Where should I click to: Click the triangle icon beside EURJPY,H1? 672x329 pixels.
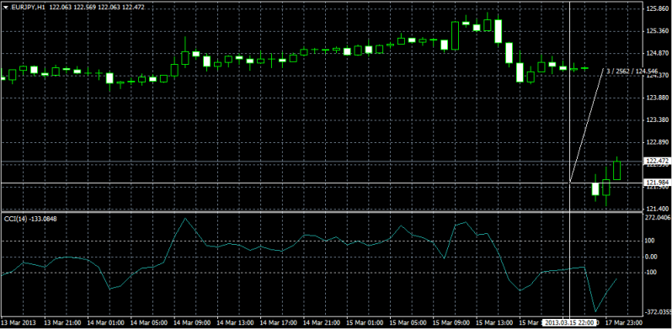[6, 7]
